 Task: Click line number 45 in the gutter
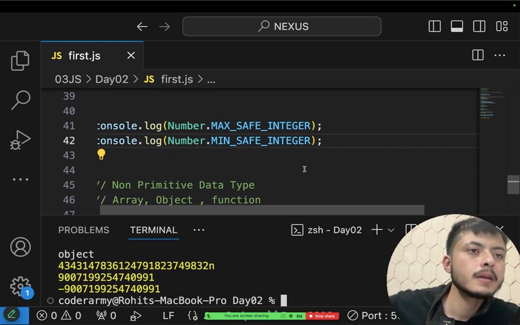69,185
